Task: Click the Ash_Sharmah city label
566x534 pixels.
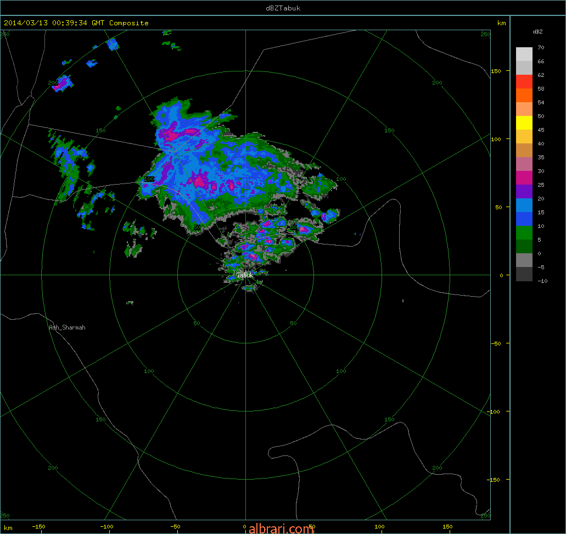Action: (x=67, y=327)
